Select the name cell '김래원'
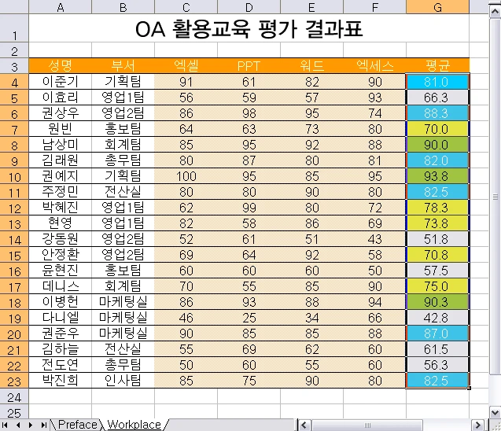The height and width of the screenshot is (431, 501). click(x=60, y=160)
